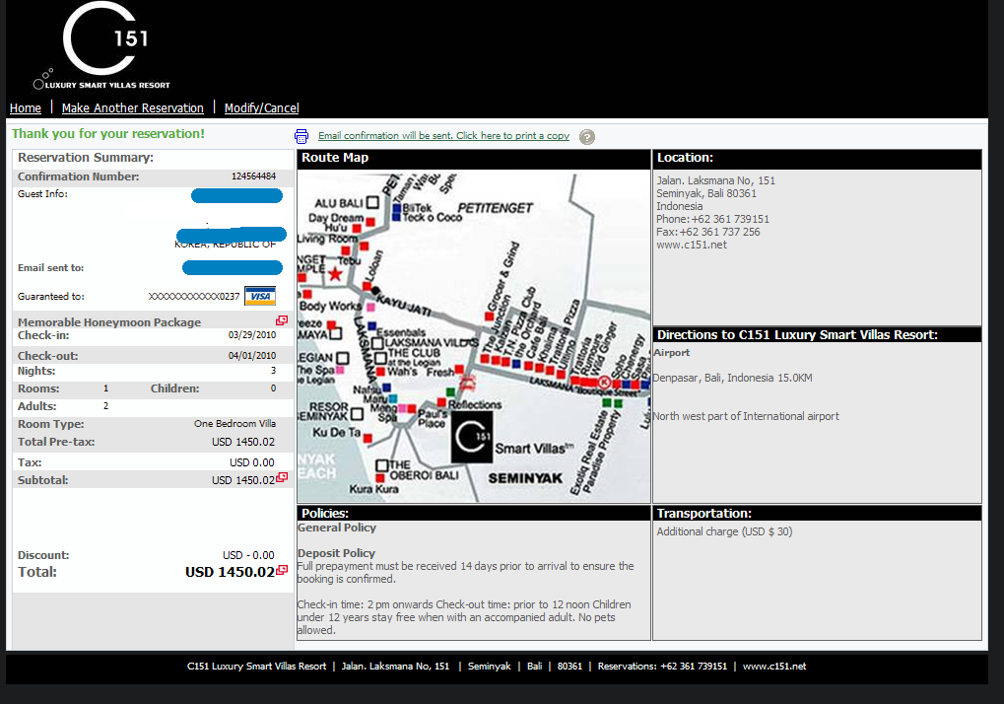Click the Tax USD 0.00 value

[x=252, y=462]
